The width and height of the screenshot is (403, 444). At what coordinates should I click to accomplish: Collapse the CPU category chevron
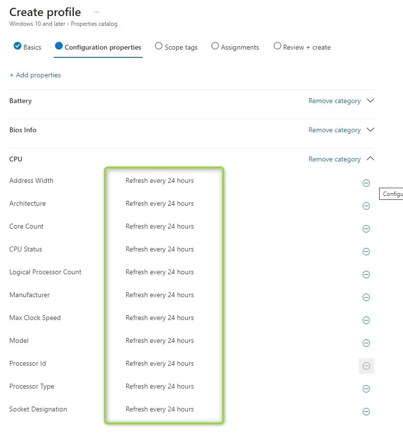(370, 159)
